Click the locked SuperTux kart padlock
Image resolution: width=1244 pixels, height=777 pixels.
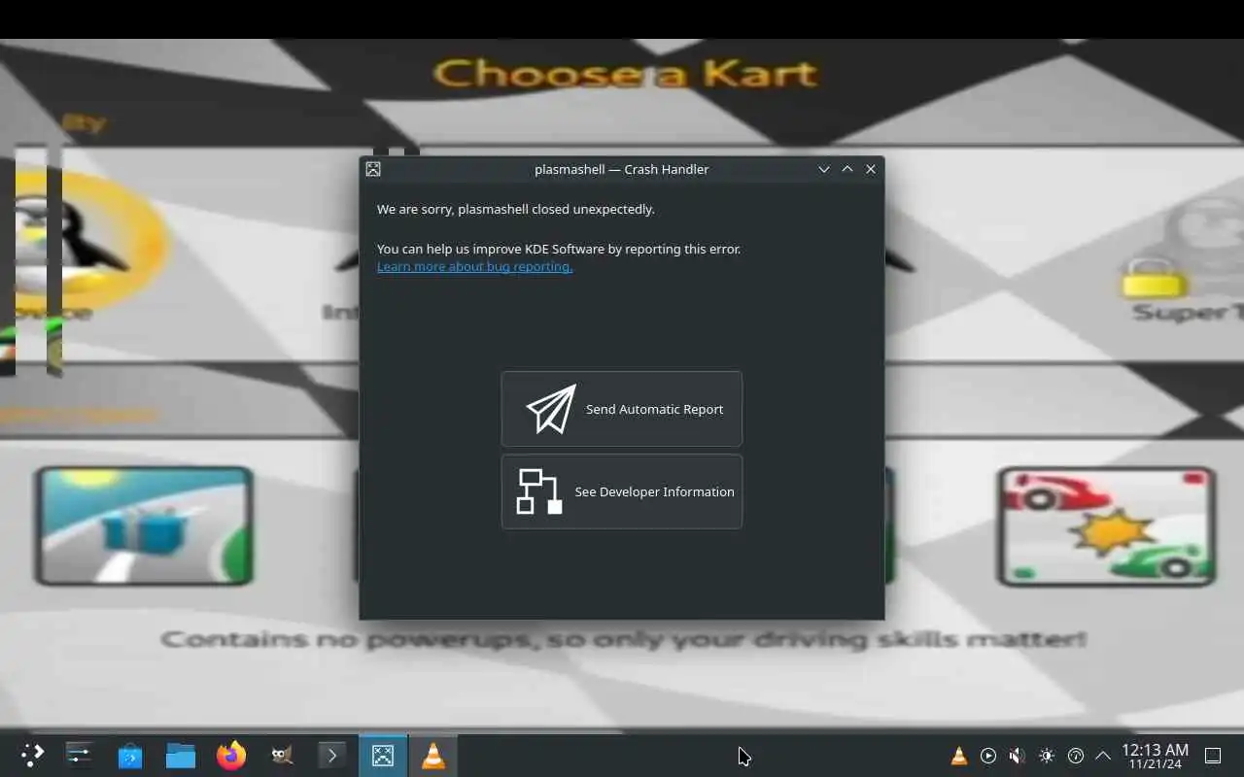[1154, 278]
